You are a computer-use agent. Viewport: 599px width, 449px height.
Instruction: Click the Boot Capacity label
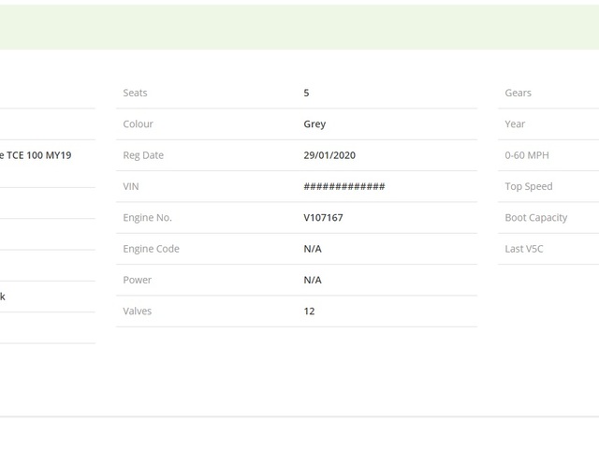click(535, 217)
